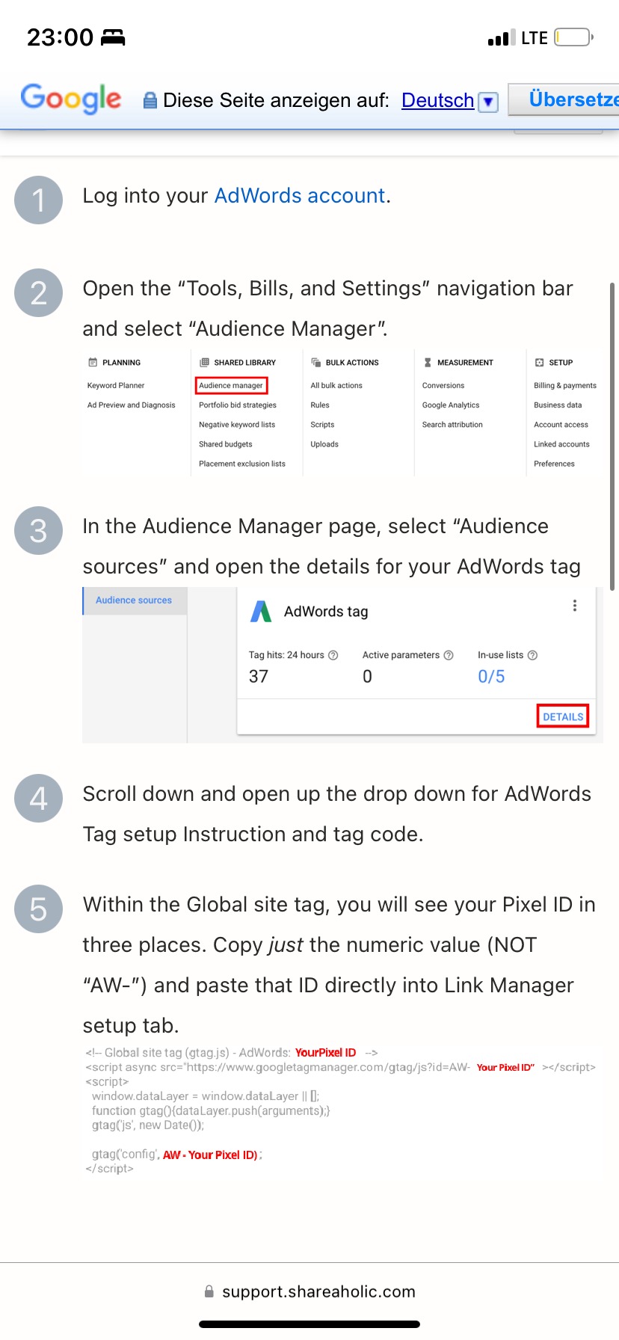Tap the battery icon in status bar
This screenshot has width=619, height=1340.
tap(573, 37)
